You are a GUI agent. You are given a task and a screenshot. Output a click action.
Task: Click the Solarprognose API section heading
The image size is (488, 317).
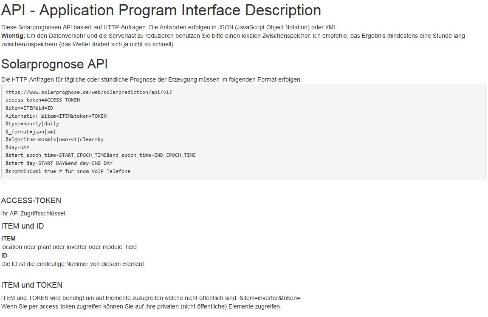pyautogui.click(x=54, y=64)
